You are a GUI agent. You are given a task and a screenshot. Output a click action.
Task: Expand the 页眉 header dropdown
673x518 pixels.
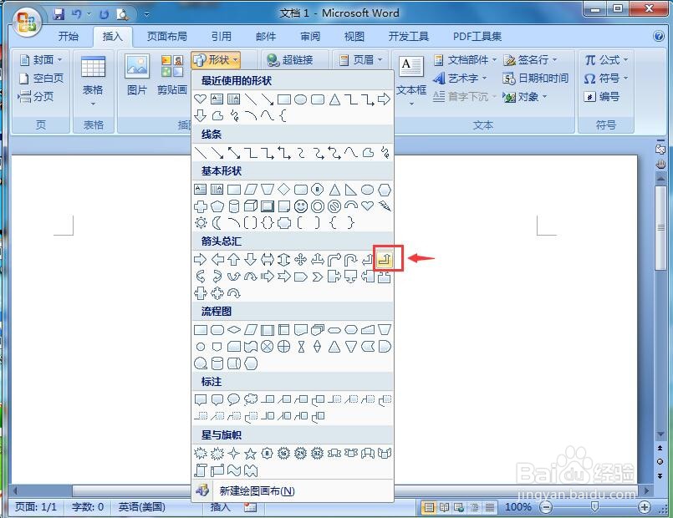pyautogui.click(x=380, y=60)
